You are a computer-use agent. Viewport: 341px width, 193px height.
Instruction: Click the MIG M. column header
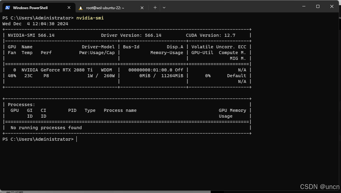pyautogui.click(x=238, y=59)
